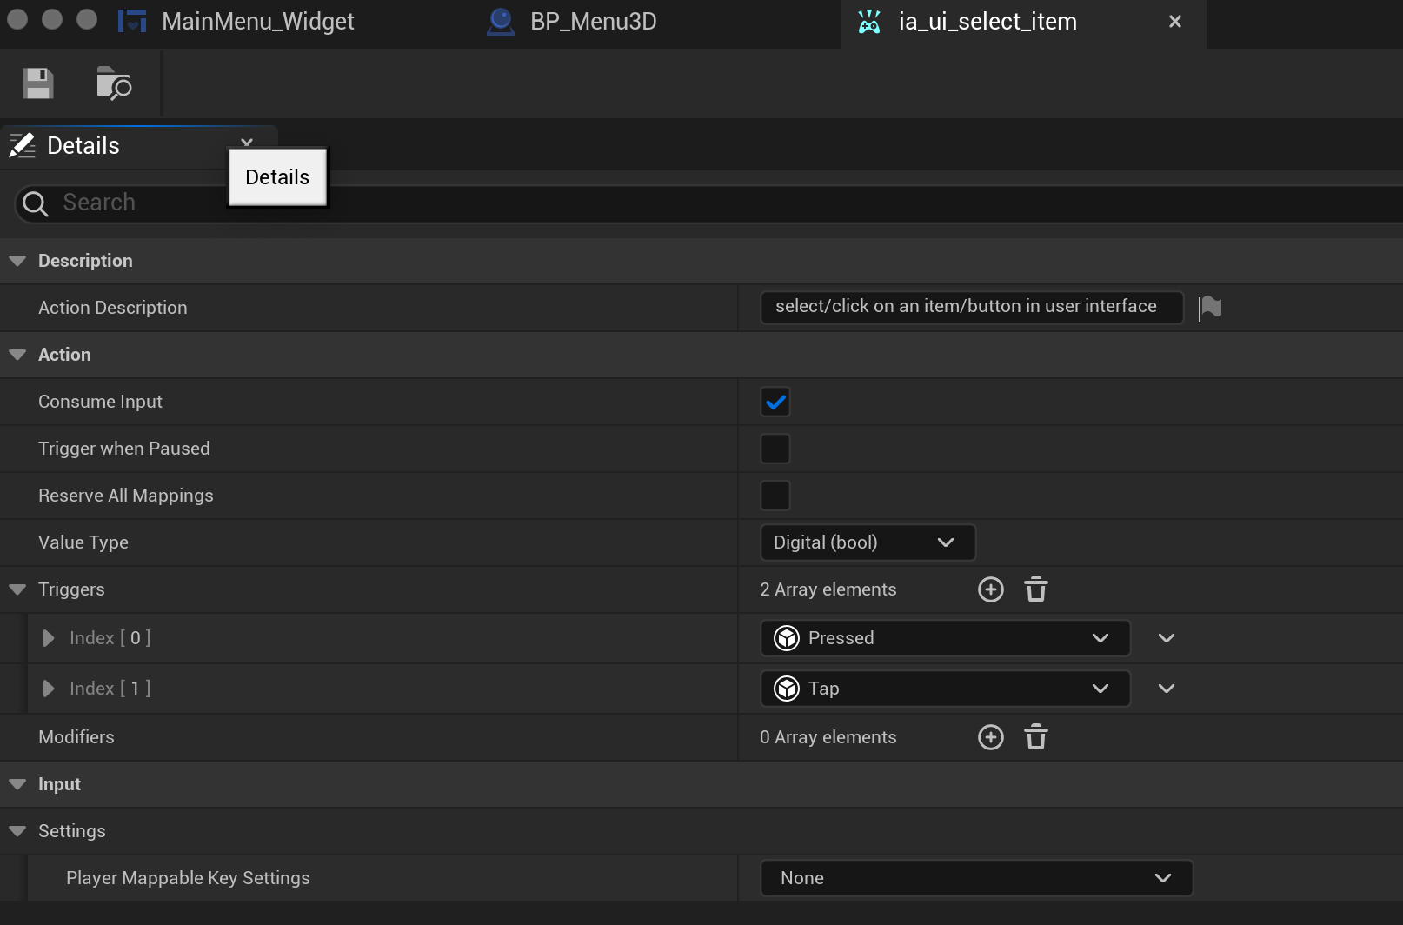Expand the Index [ 0 ] trigger row

click(49, 638)
